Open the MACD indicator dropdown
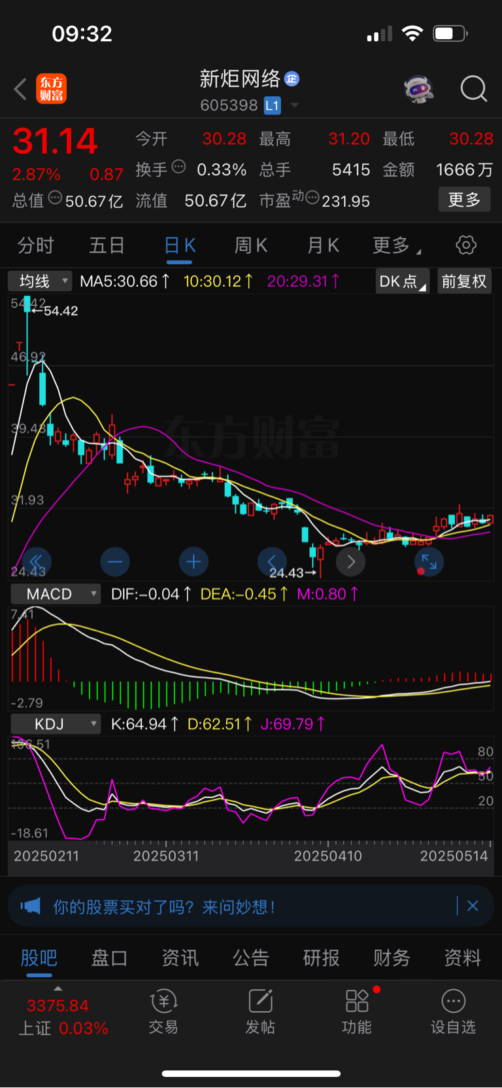502x1088 pixels. [56, 594]
